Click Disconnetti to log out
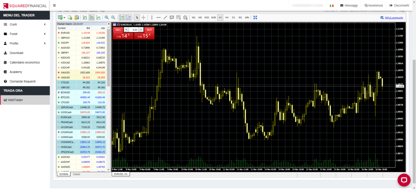The image size is (416, 190). tap(399, 5)
